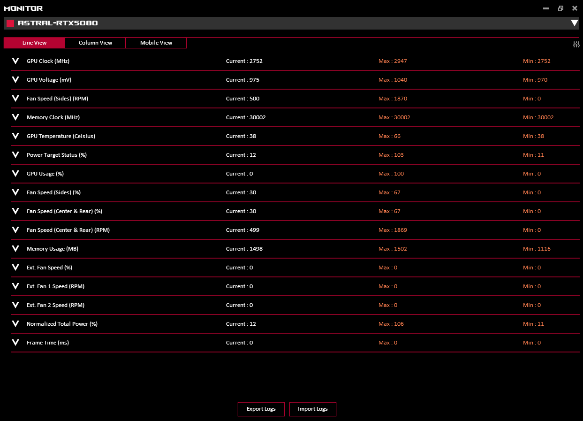Expand the GPU Temperature (Celsius) row

coord(15,136)
